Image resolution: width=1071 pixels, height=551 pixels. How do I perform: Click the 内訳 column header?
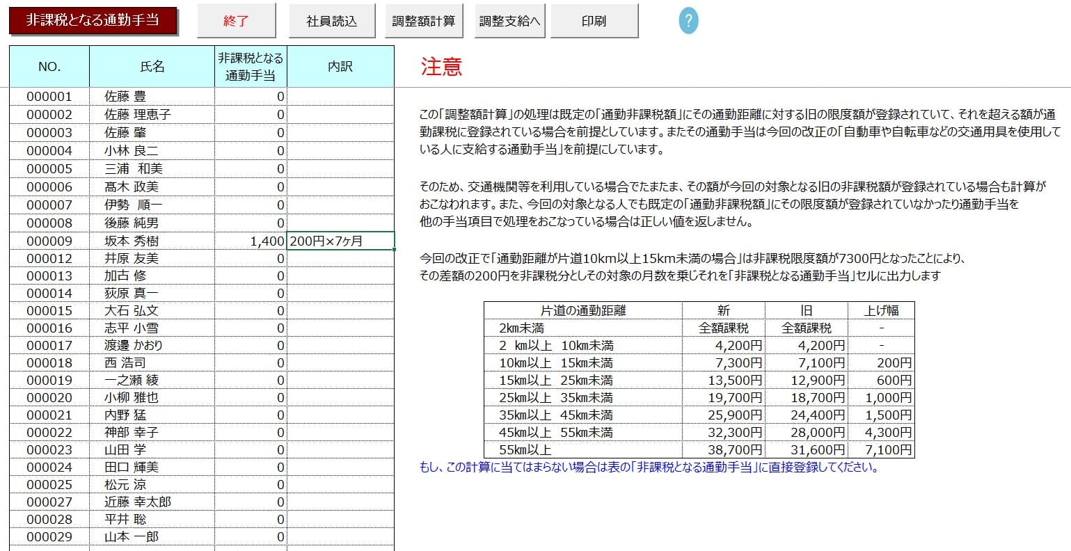point(340,66)
